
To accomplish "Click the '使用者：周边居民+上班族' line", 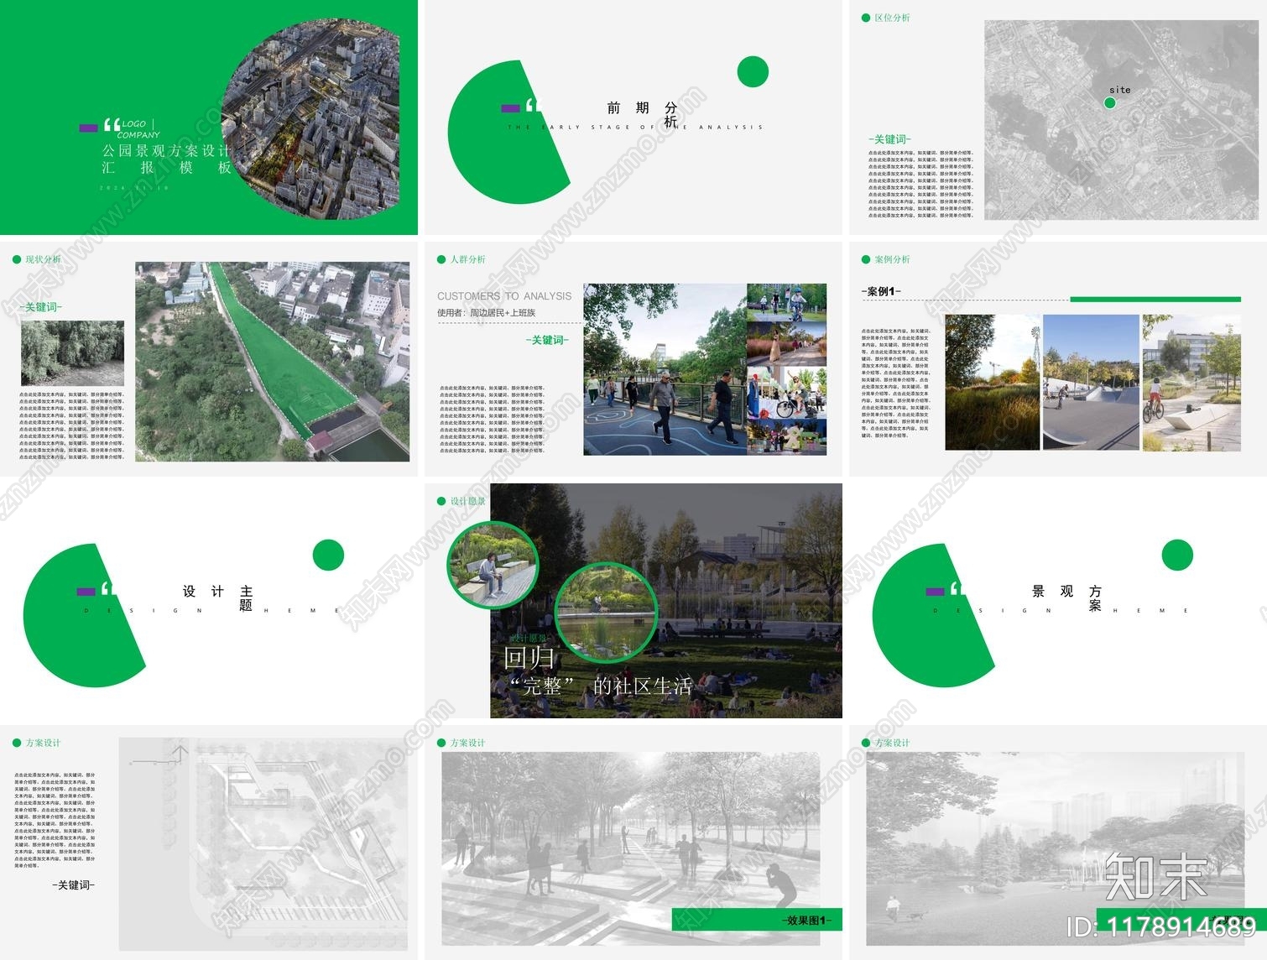I will (x=486, y=313).
